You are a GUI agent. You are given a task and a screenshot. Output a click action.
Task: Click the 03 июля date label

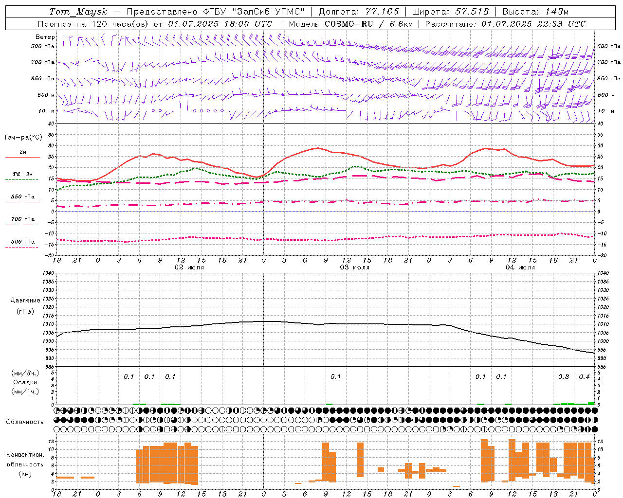355,267
